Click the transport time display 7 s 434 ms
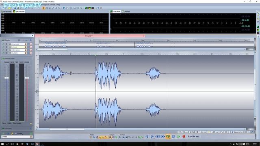 tap(193, 137)
